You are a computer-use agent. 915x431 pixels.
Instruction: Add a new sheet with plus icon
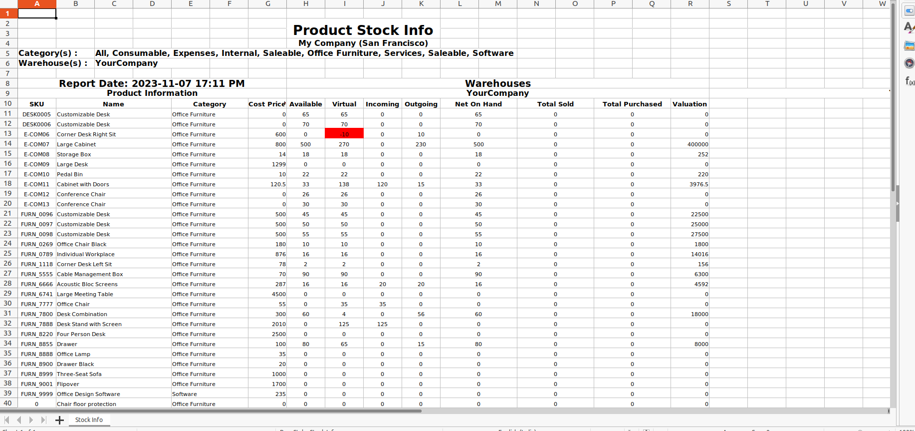pos(59,420)
